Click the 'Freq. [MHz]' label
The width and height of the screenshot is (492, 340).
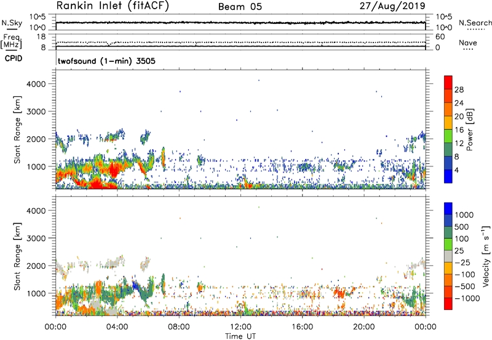(12, 41)
